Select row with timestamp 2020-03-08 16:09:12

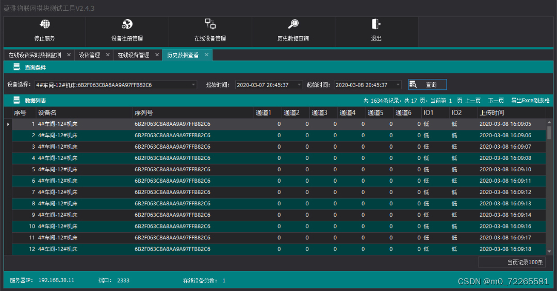[x=279, y=192]
